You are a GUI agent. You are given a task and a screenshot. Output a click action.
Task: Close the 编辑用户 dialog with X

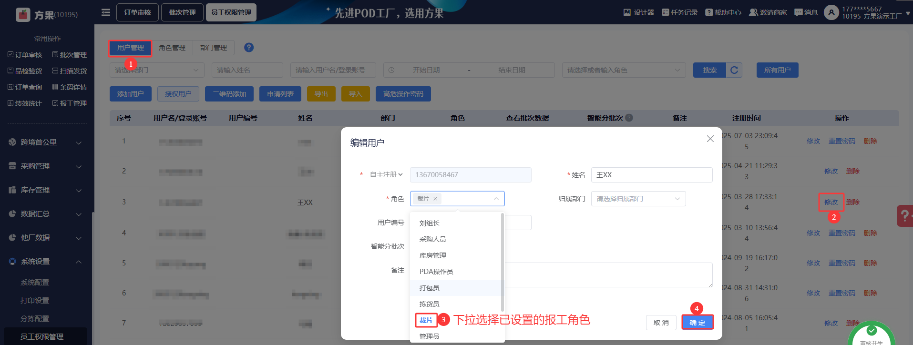click(x=710, y=139)
